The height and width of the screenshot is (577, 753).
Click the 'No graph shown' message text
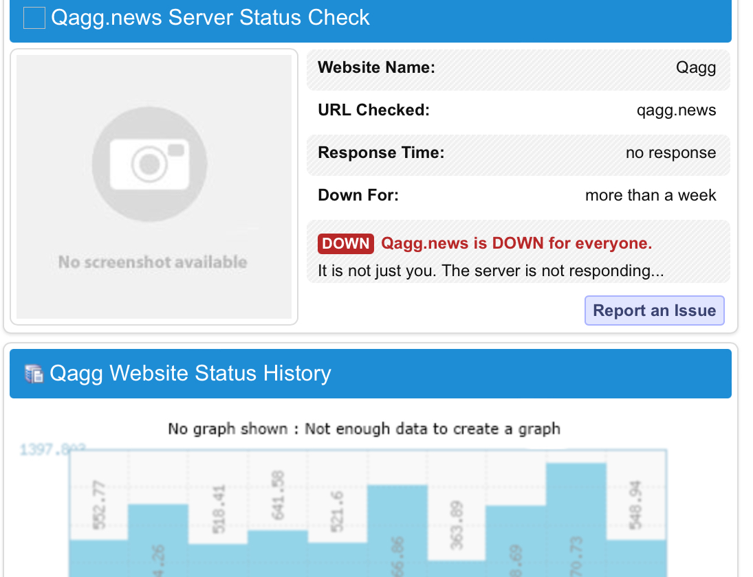[364, 429]
